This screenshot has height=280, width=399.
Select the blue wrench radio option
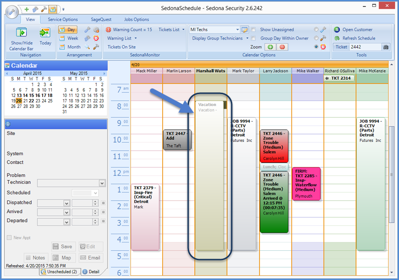pyautogui.click(x=317, y=30)
